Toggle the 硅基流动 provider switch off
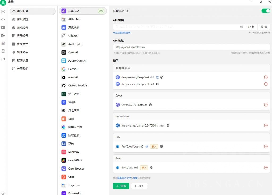The width and height of the screenshot is (272, 195). (x=265, y=11)
